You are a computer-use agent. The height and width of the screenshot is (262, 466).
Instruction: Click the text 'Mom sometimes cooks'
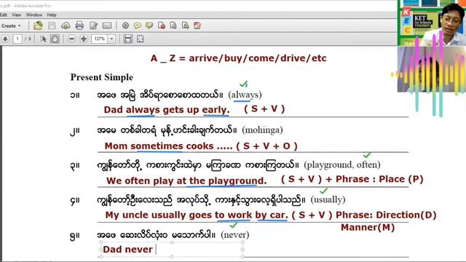[159, 146]
